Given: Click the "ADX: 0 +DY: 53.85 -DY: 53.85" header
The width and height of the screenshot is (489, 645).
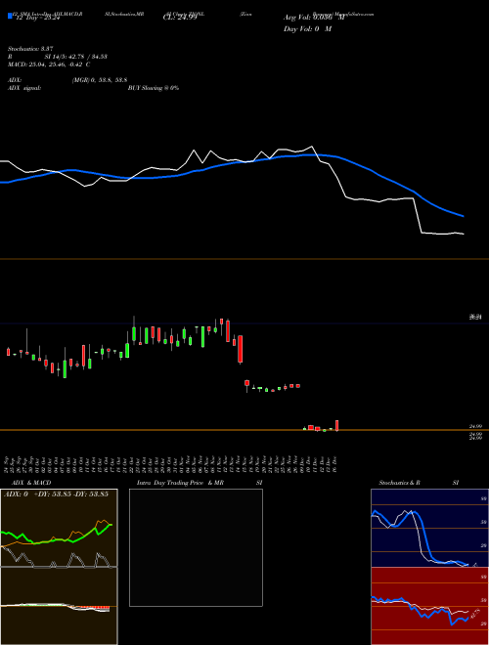Looking at the screenshot, I should click(x=56, y=494).
